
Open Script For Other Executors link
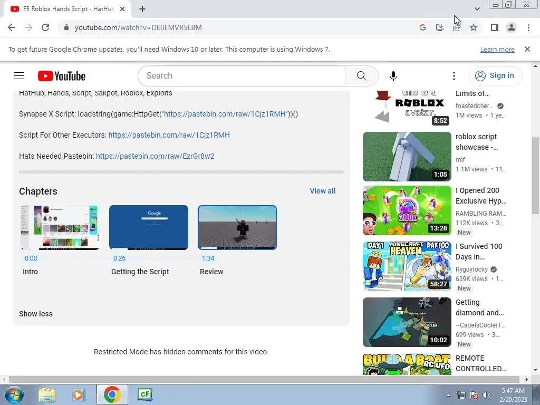169,135
